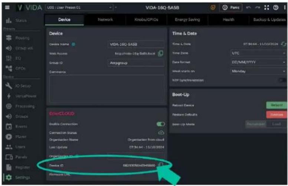This screenshot has width=288, height=186.
Task: Click the orange shield warning icon
Action: [x=213, y=7]
